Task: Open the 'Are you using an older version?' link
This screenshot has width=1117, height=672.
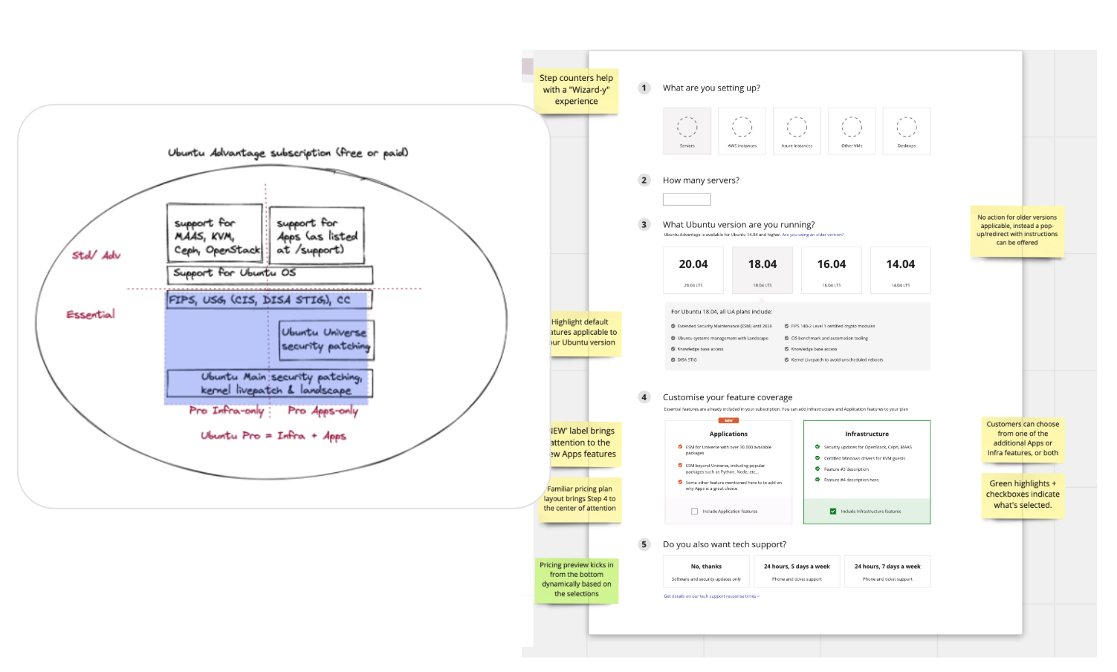Action: tap(812, 235)
